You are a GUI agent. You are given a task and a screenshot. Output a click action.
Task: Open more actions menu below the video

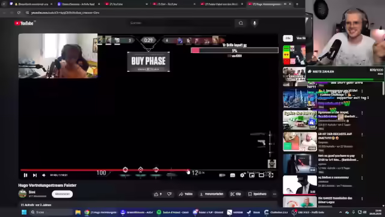pos(274,194)
